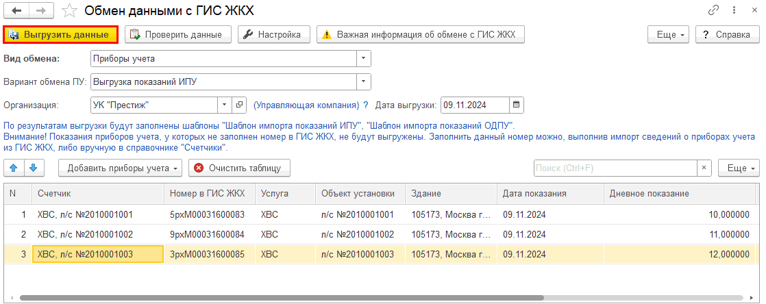This screenshot has height=304, width=766.
Task: Clear the search field with X
Action: tap(704, 168)
